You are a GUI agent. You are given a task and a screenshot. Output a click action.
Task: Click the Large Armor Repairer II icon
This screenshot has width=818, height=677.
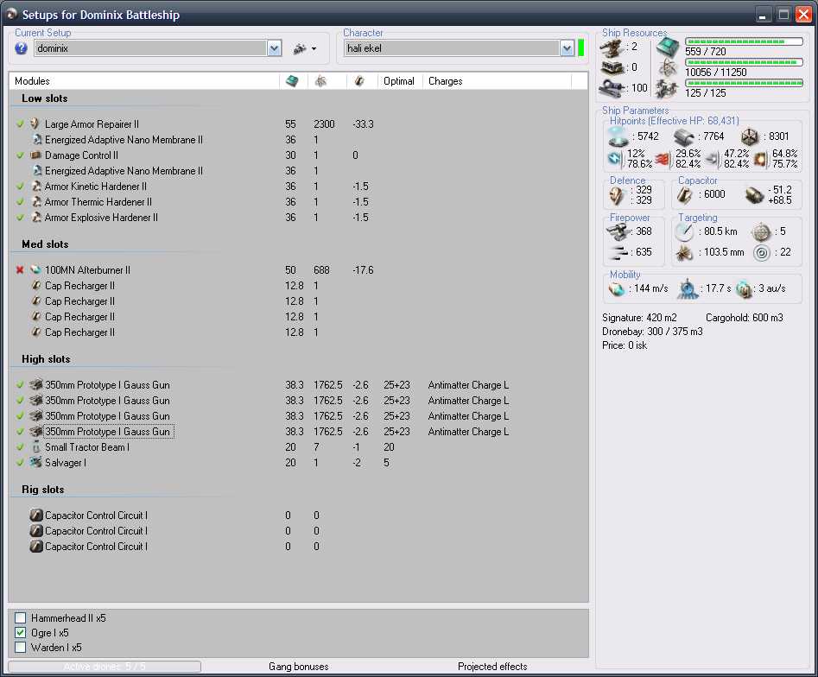tap(35, 123)
